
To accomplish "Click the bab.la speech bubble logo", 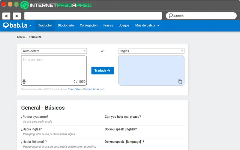I will (6, 25).
